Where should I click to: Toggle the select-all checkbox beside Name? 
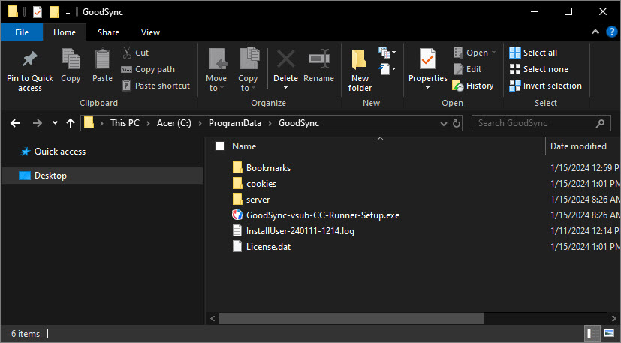pos(219,146)
